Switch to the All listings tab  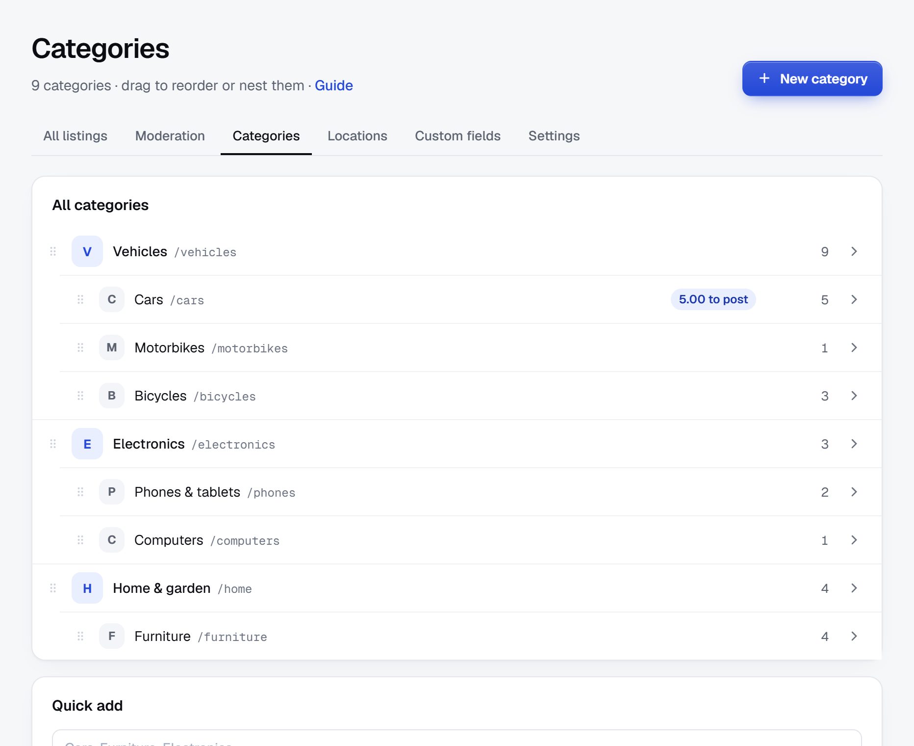click(x=76, y=136)
